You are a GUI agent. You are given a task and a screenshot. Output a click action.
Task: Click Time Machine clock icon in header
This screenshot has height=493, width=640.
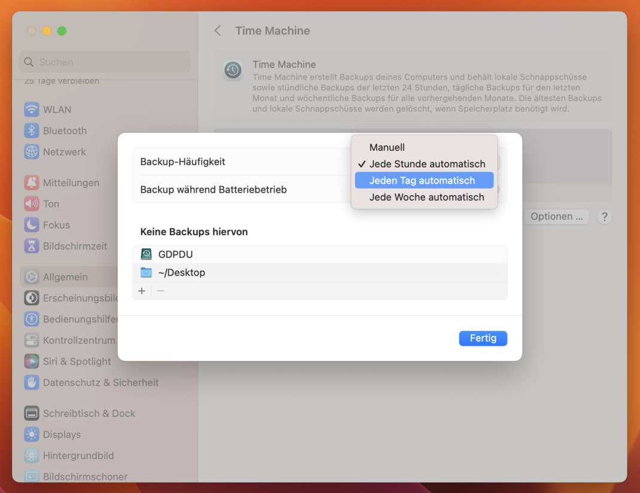pyautogui.click(x=233, y=70)
